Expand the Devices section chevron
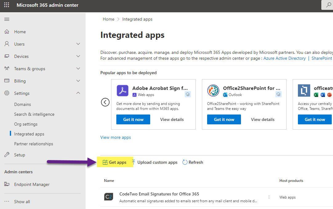333x209 pixels. (78, 56)
